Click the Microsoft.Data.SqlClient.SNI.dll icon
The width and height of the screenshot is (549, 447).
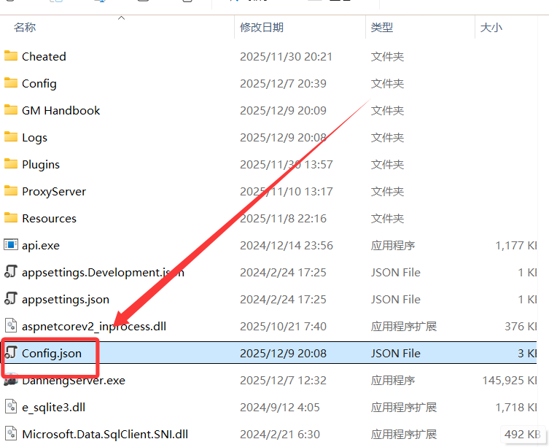pos(11,434)
